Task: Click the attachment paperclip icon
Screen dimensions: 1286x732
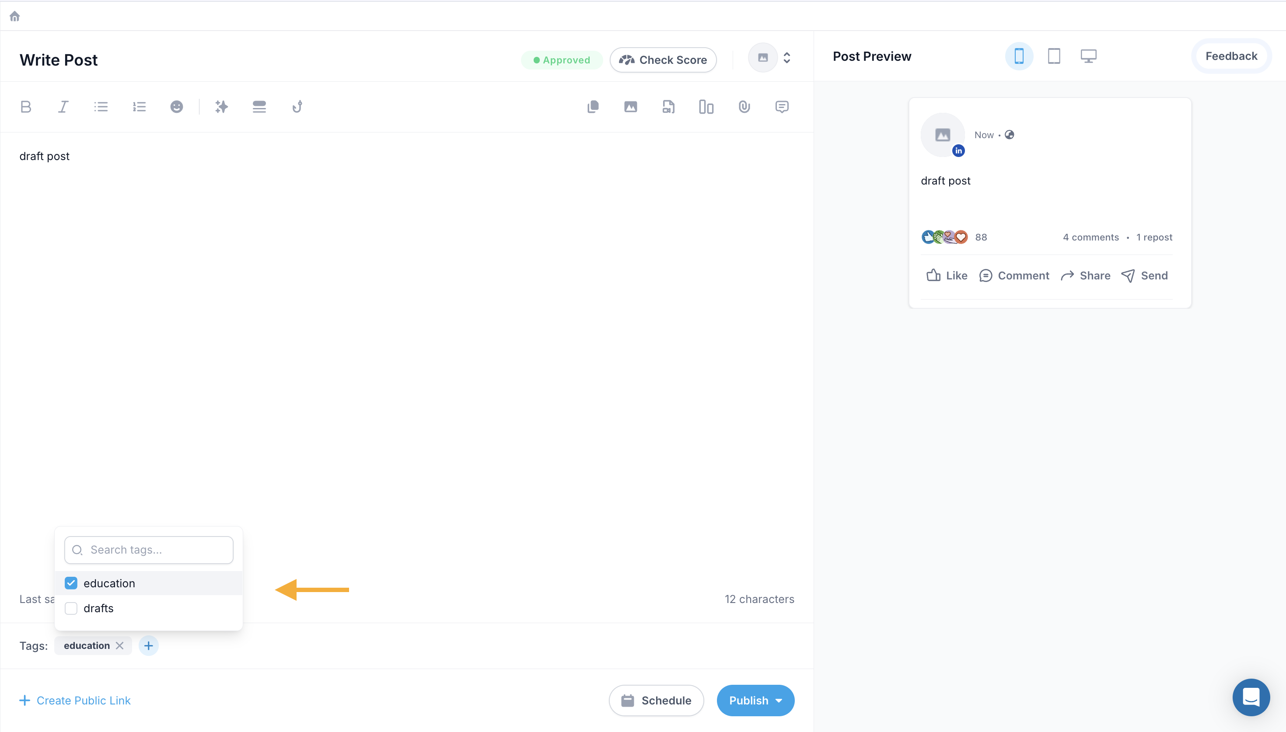Action: 744,107
